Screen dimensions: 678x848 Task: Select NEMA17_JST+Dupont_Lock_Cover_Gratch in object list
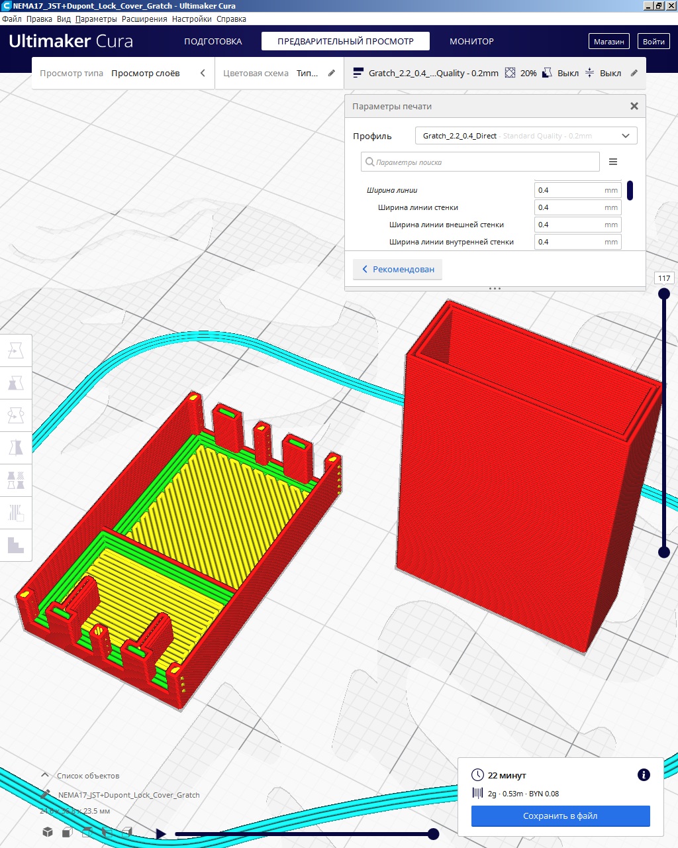click(128, 794)
